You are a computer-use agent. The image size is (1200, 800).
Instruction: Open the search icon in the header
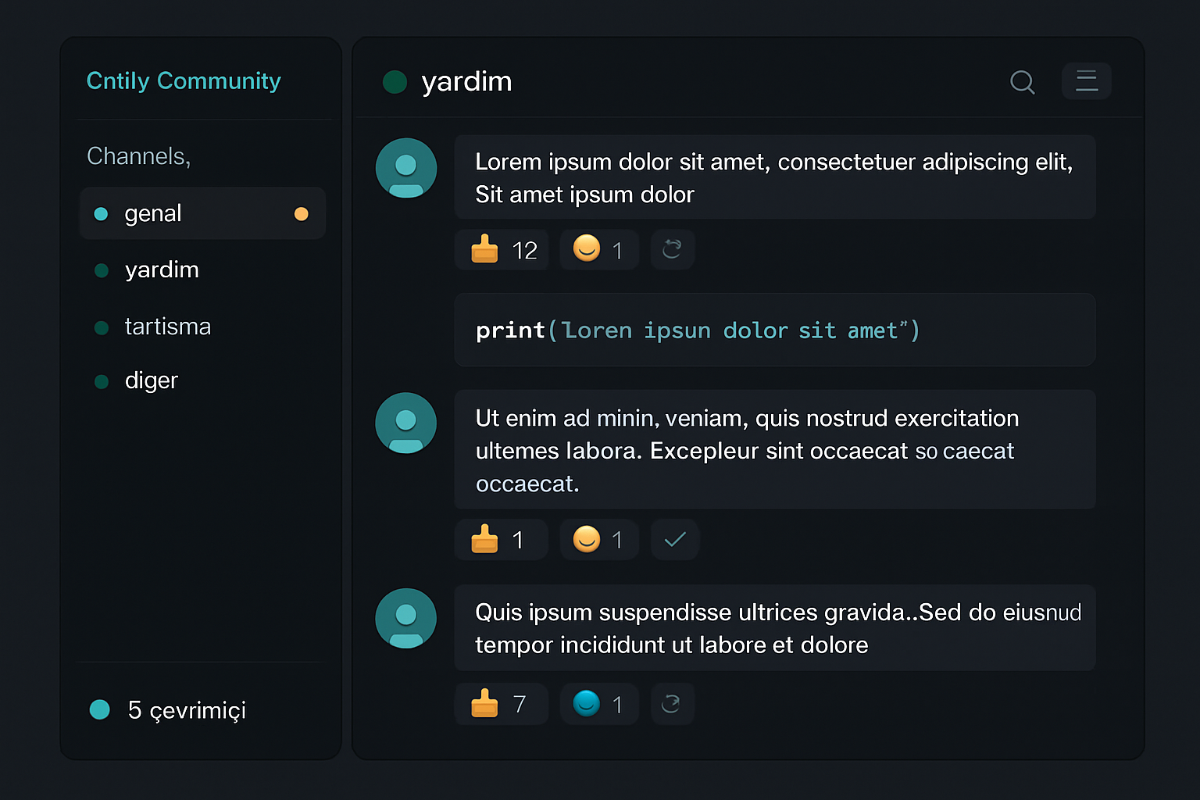click(1022, 81)
